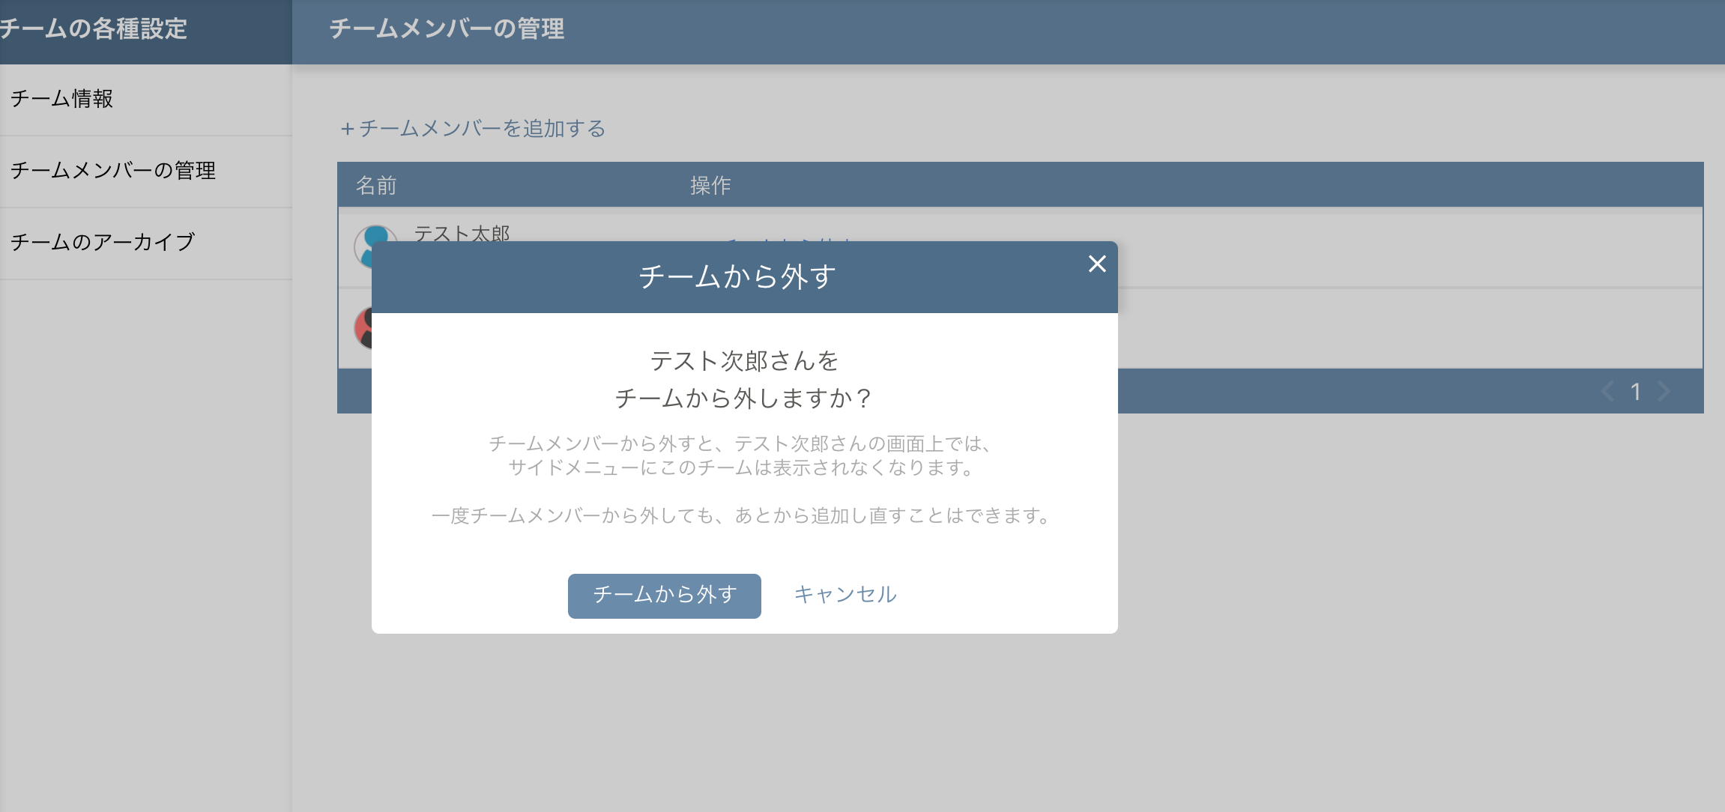1725x812 pixels.
Task: Click the dialog title チームから外す
Action: click(x=737, y=276)
